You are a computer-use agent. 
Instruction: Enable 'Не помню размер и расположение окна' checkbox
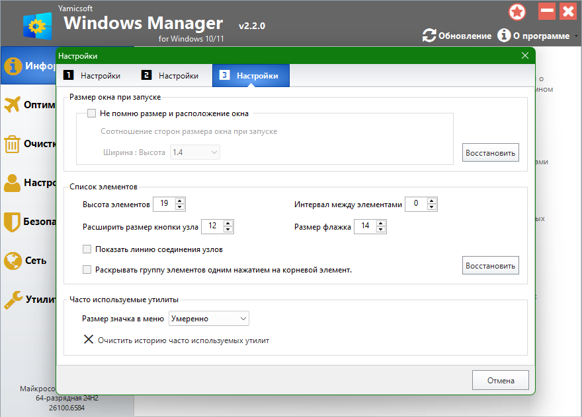point(92,113)
